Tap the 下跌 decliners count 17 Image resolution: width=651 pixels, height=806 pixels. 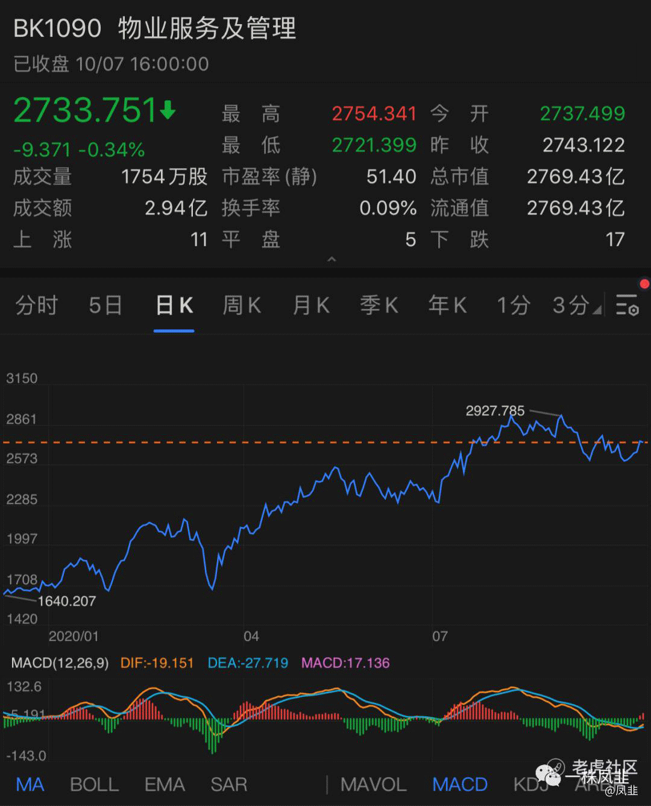click(615, 240)
